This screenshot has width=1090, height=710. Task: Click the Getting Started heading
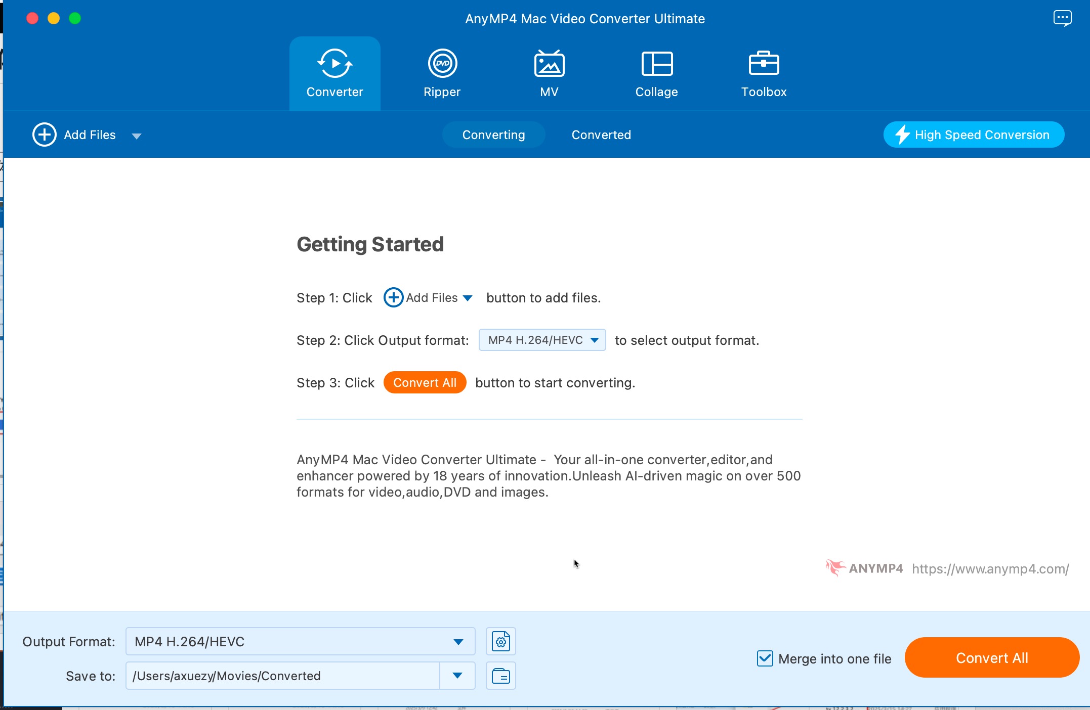[x=370, y=245]
